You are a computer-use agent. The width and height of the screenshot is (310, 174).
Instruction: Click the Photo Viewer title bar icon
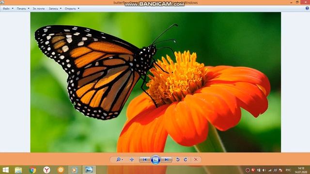point(2,2)
